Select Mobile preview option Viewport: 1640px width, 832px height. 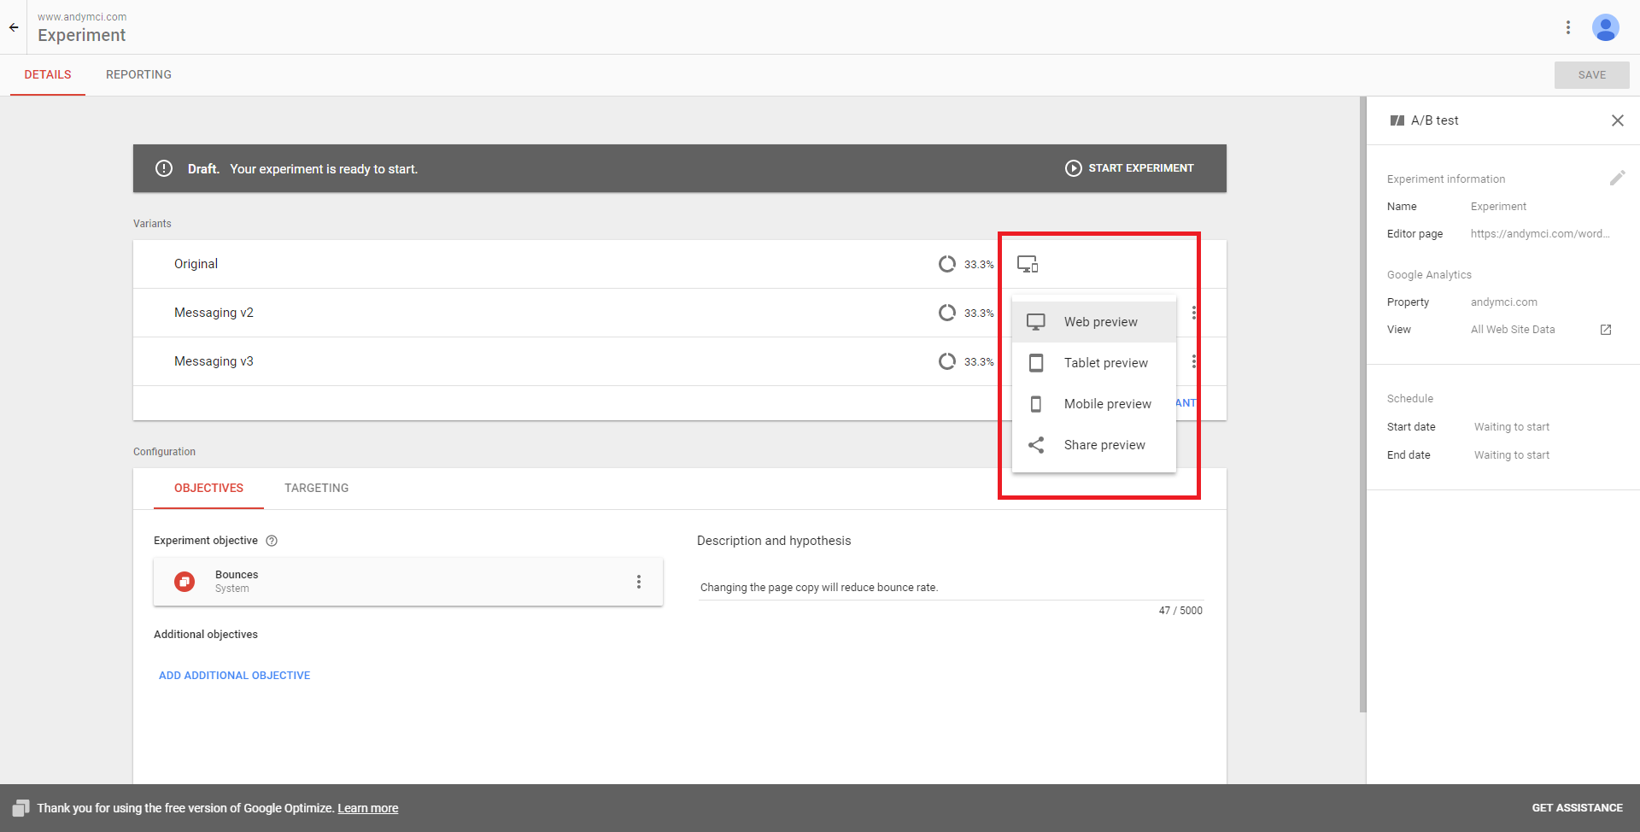1107,404
